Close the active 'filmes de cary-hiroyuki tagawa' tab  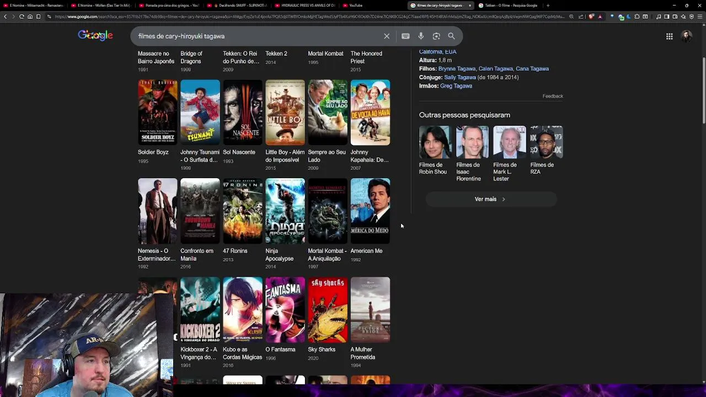tap(470, 6)
